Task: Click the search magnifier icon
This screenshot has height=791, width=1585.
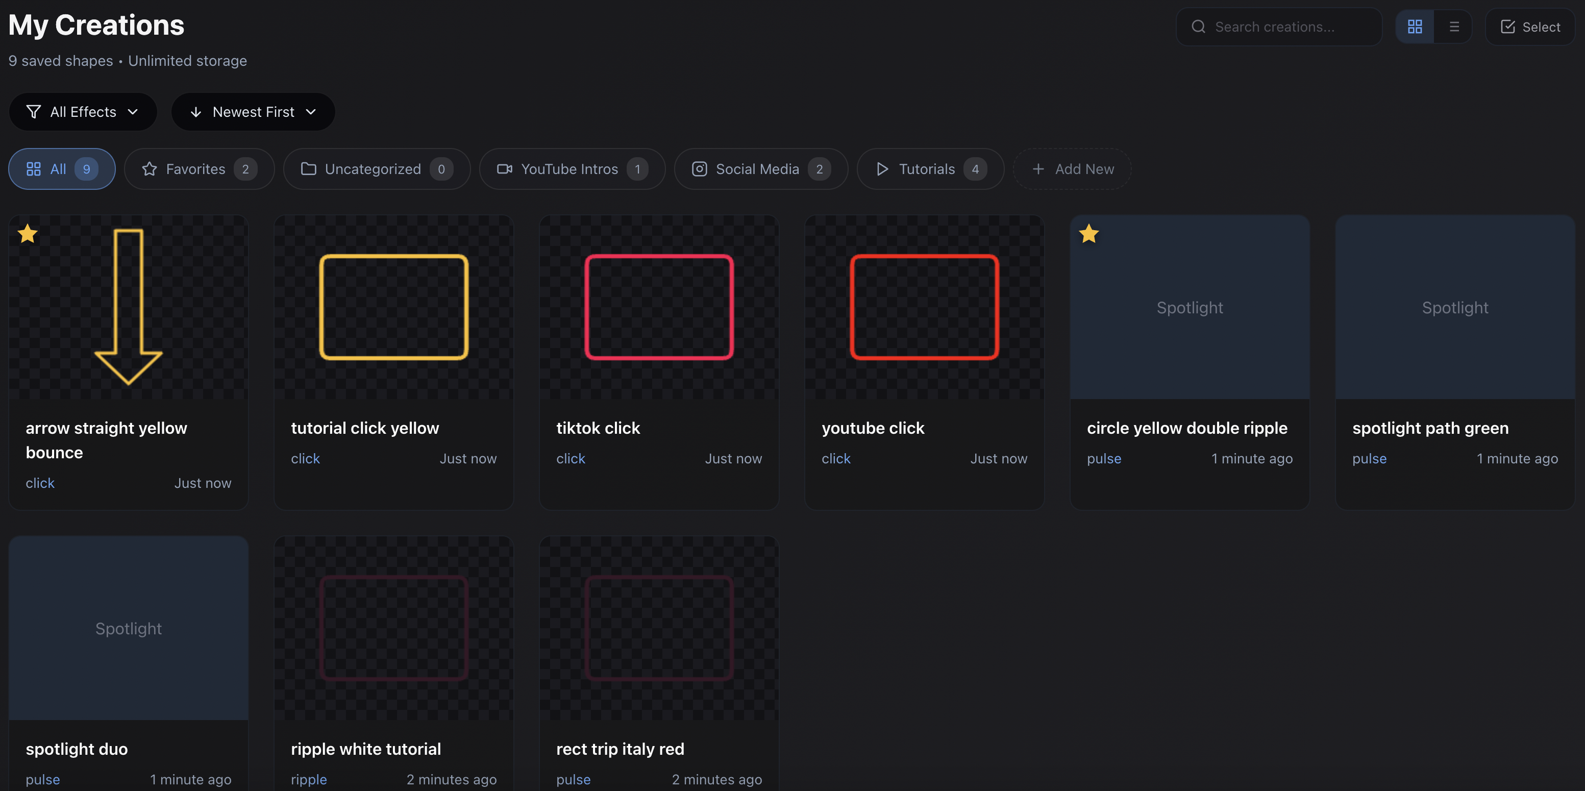Action: [x=1198, y=27]
